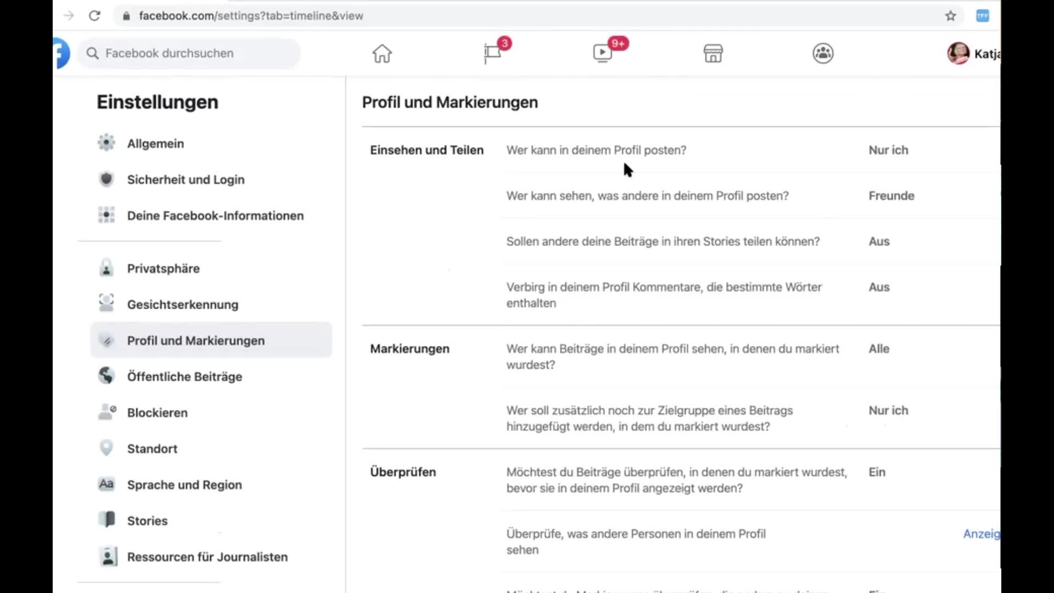Open Allgemein settings section
Image resolution: width=1054 pixels, height=593 pixels.
(x=155, y=143)
